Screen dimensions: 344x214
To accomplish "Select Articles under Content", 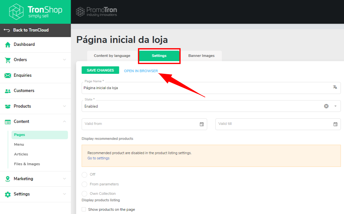I will 21,154.
